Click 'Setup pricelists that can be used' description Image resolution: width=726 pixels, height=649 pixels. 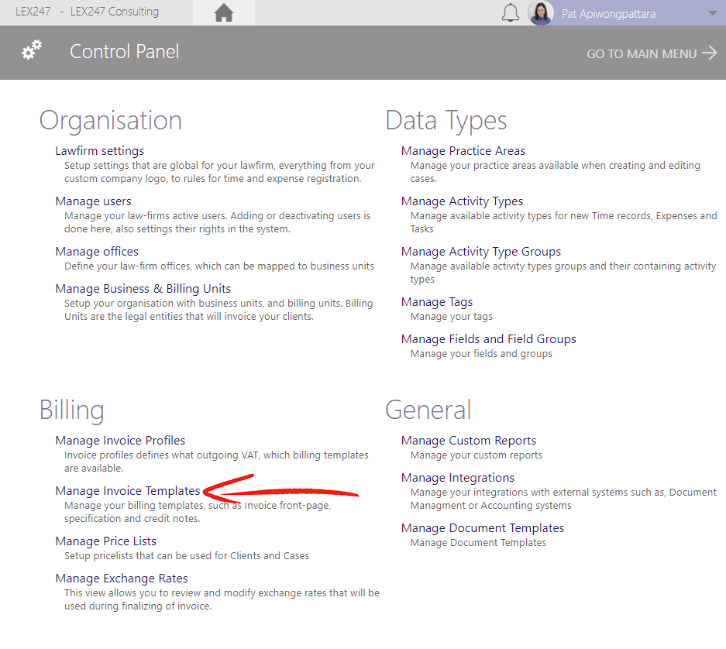coord(187,556)
